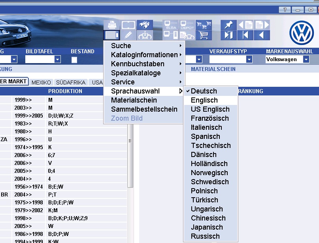The image size is (319, 243).
Task: Click the DEPOT toolbar icon
Action: click(x=187, y=25)
